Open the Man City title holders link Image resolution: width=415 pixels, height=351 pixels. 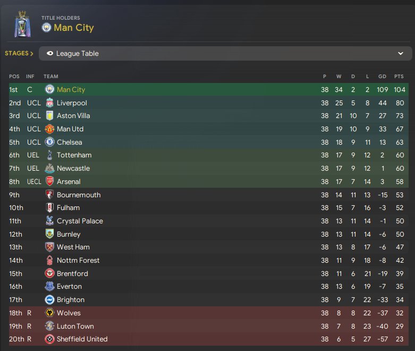click(x=74, y=28)
